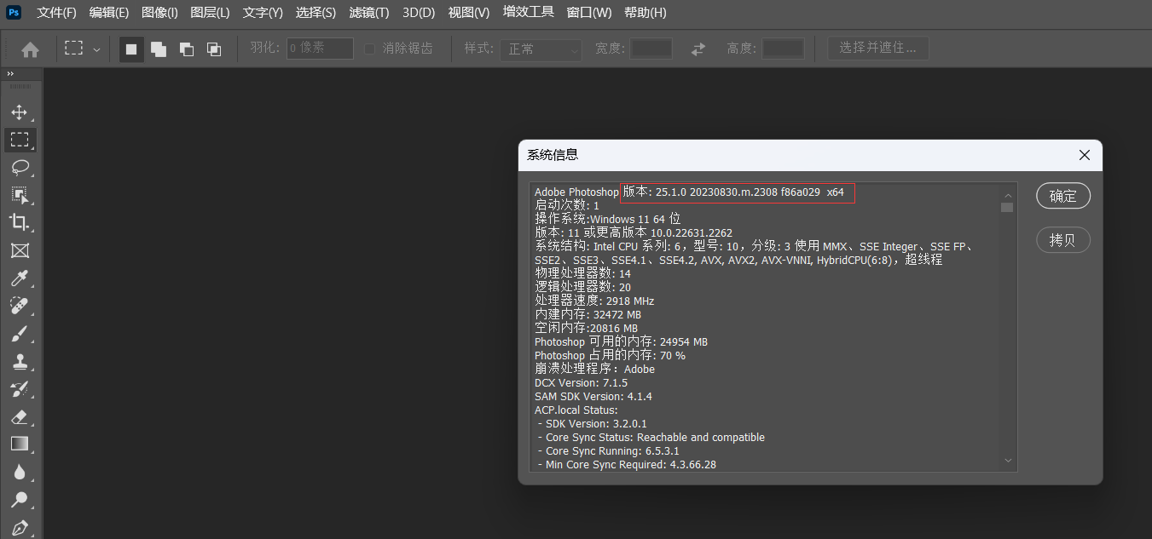This screenshot has width=1152, height=539.
Task: Select the Move tool
Action: pos(20,112)
